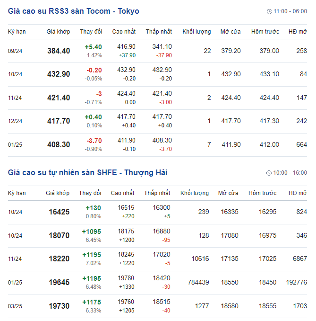Click the Kỳ hạn header in Tocom table
The width and height of the screenshot is (316, 321).
[x=17, y=32]
